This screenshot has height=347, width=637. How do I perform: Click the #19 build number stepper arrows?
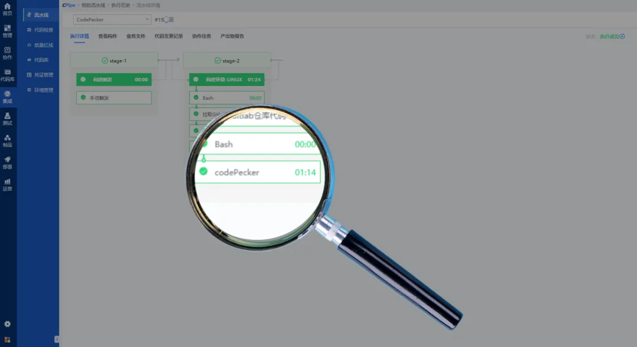(166, 19)
